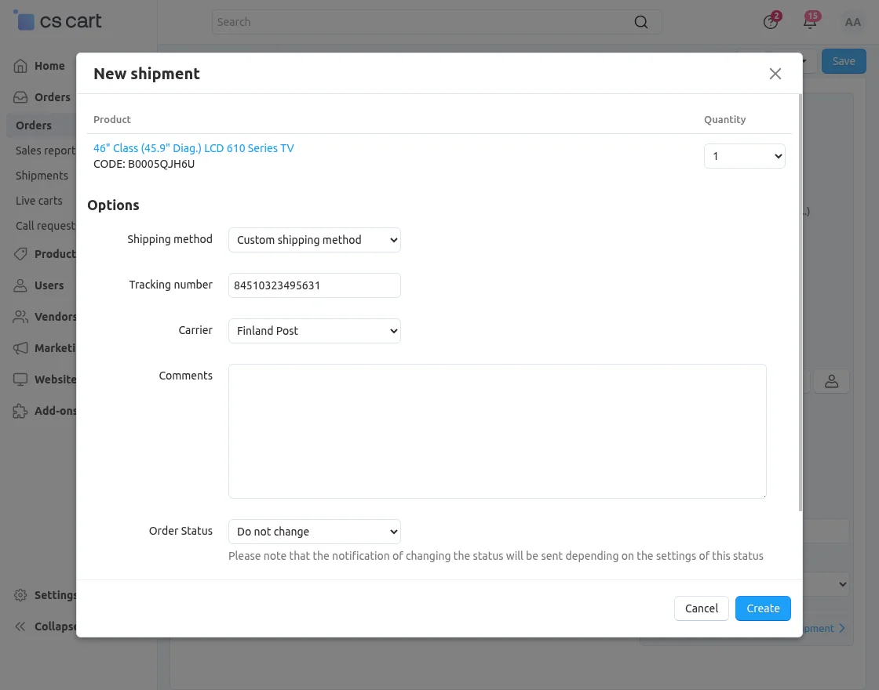Screen dimensions: 879x690
Task: Open the background page dropdown arrow at lower right
Action: point(842,584)
